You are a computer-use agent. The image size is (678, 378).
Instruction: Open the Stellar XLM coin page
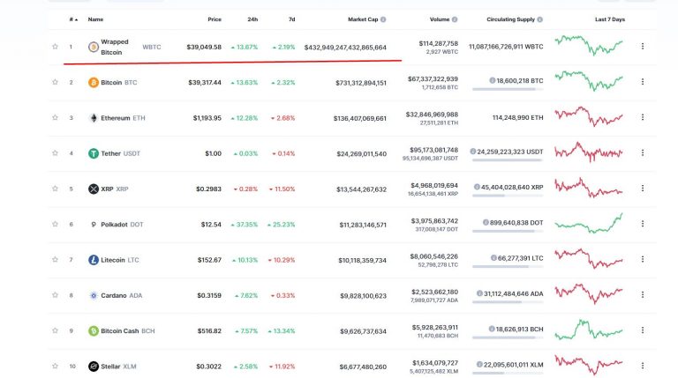click(118, 367)
